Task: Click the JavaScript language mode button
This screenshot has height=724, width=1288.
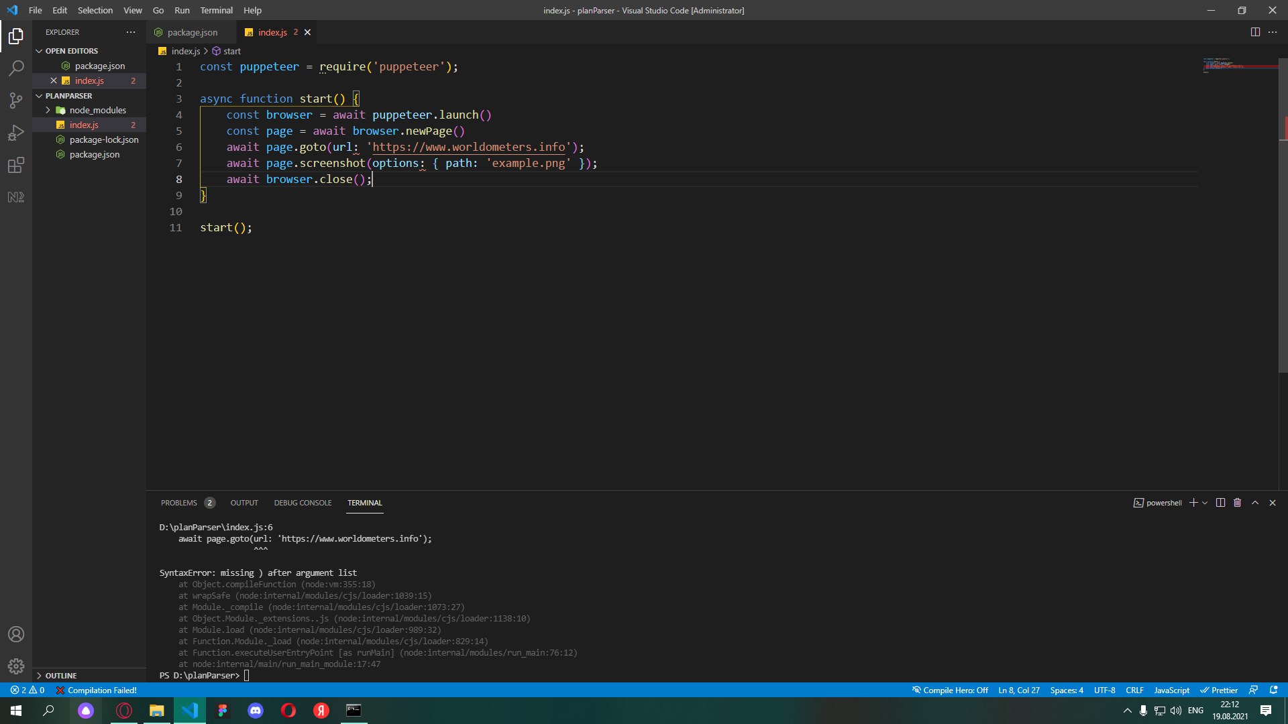Action: [x=1171, y=690]
